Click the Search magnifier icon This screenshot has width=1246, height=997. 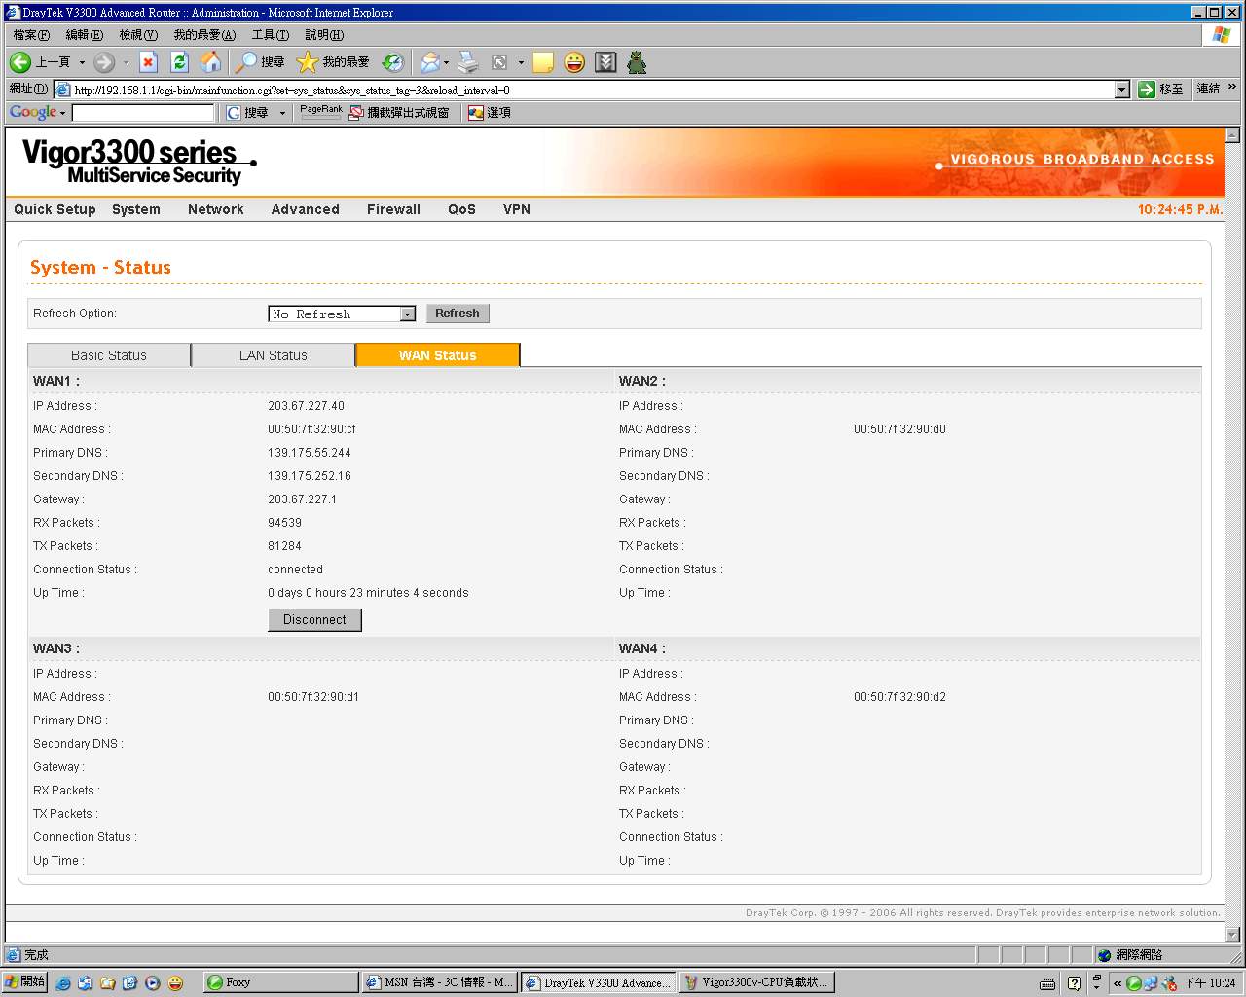[246, 62]
